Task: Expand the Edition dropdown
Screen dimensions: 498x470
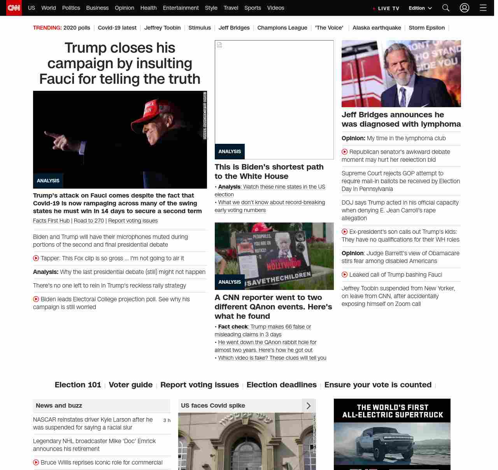Action: (420, 8)
